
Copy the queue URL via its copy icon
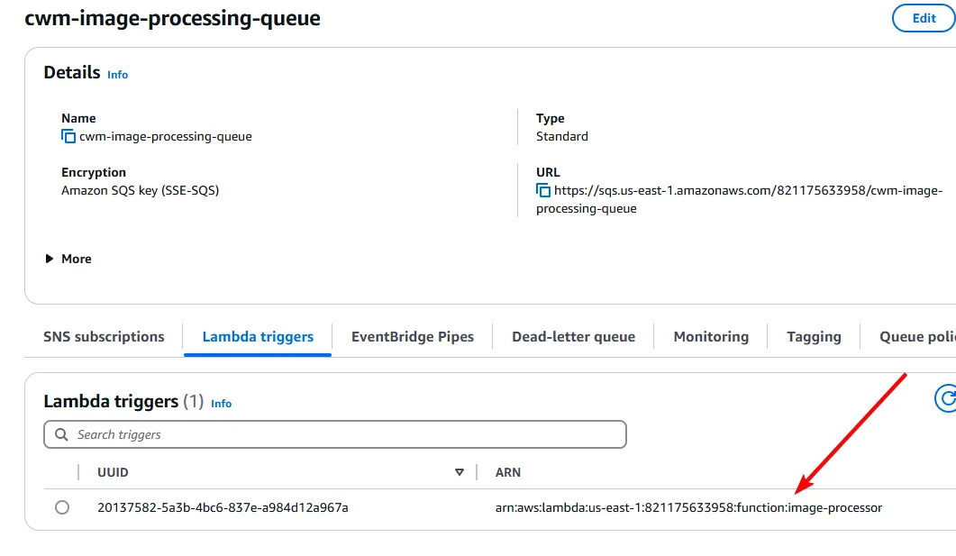click(x=543, y=190)
